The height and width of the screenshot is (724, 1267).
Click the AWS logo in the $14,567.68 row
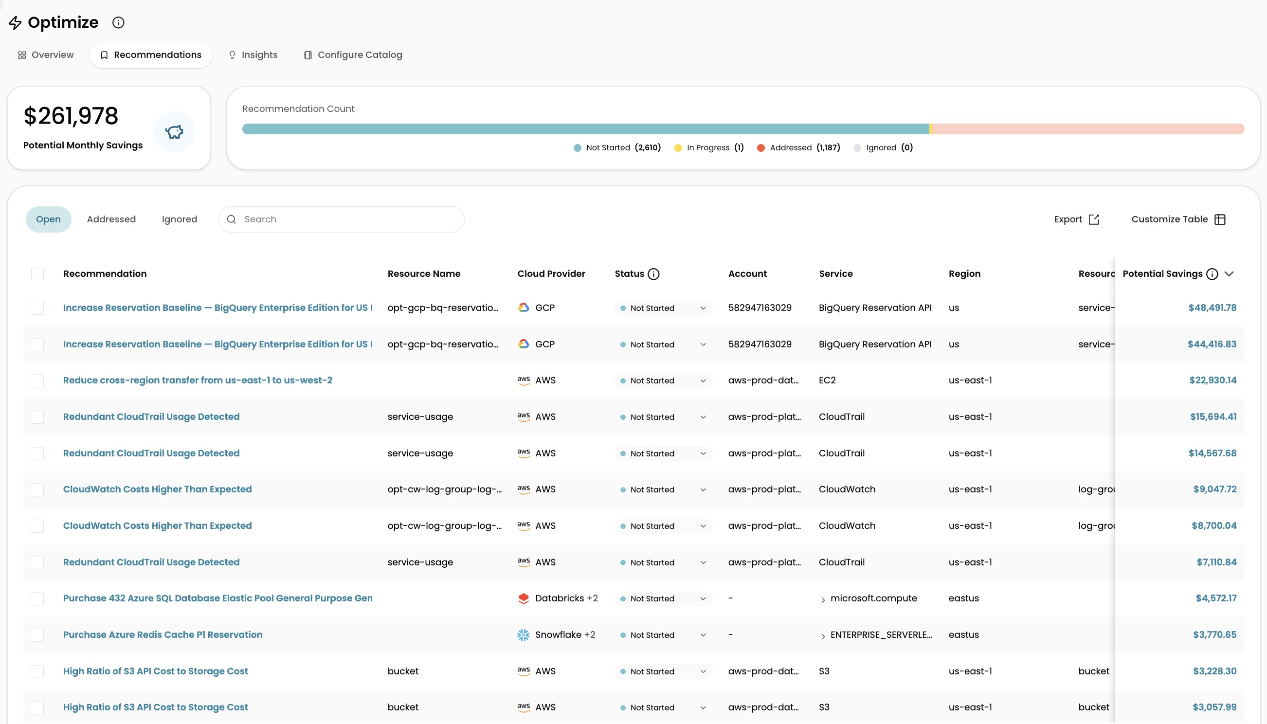pyautogui.click(x=524, y=453)
